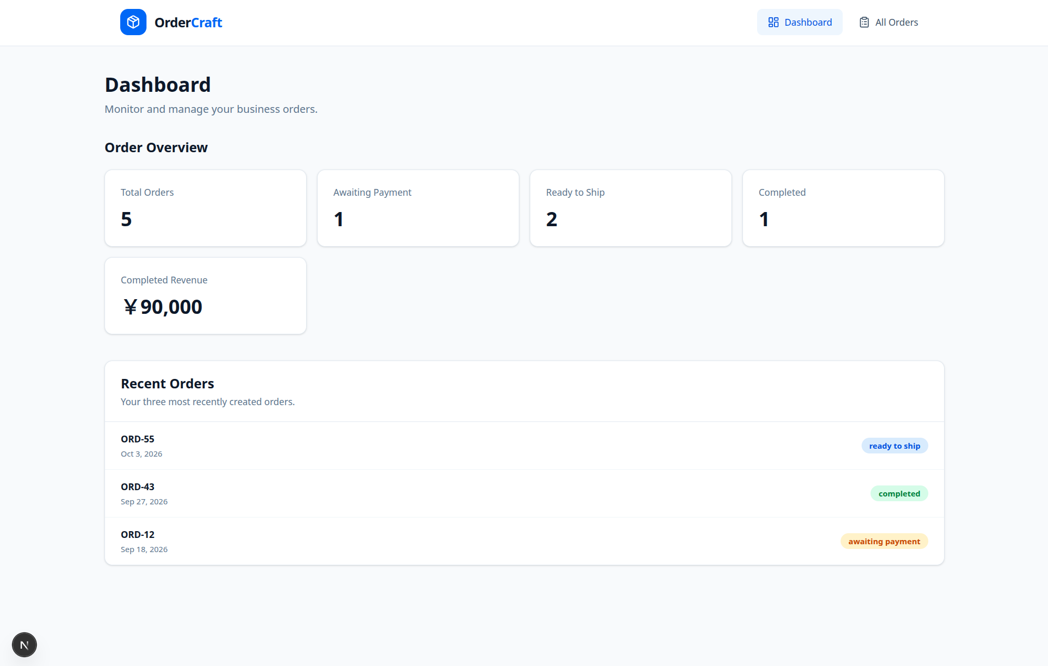This screenshot has width=1048, height=666.
Task: Select the Total Orders card
Action: coord(205,208)
